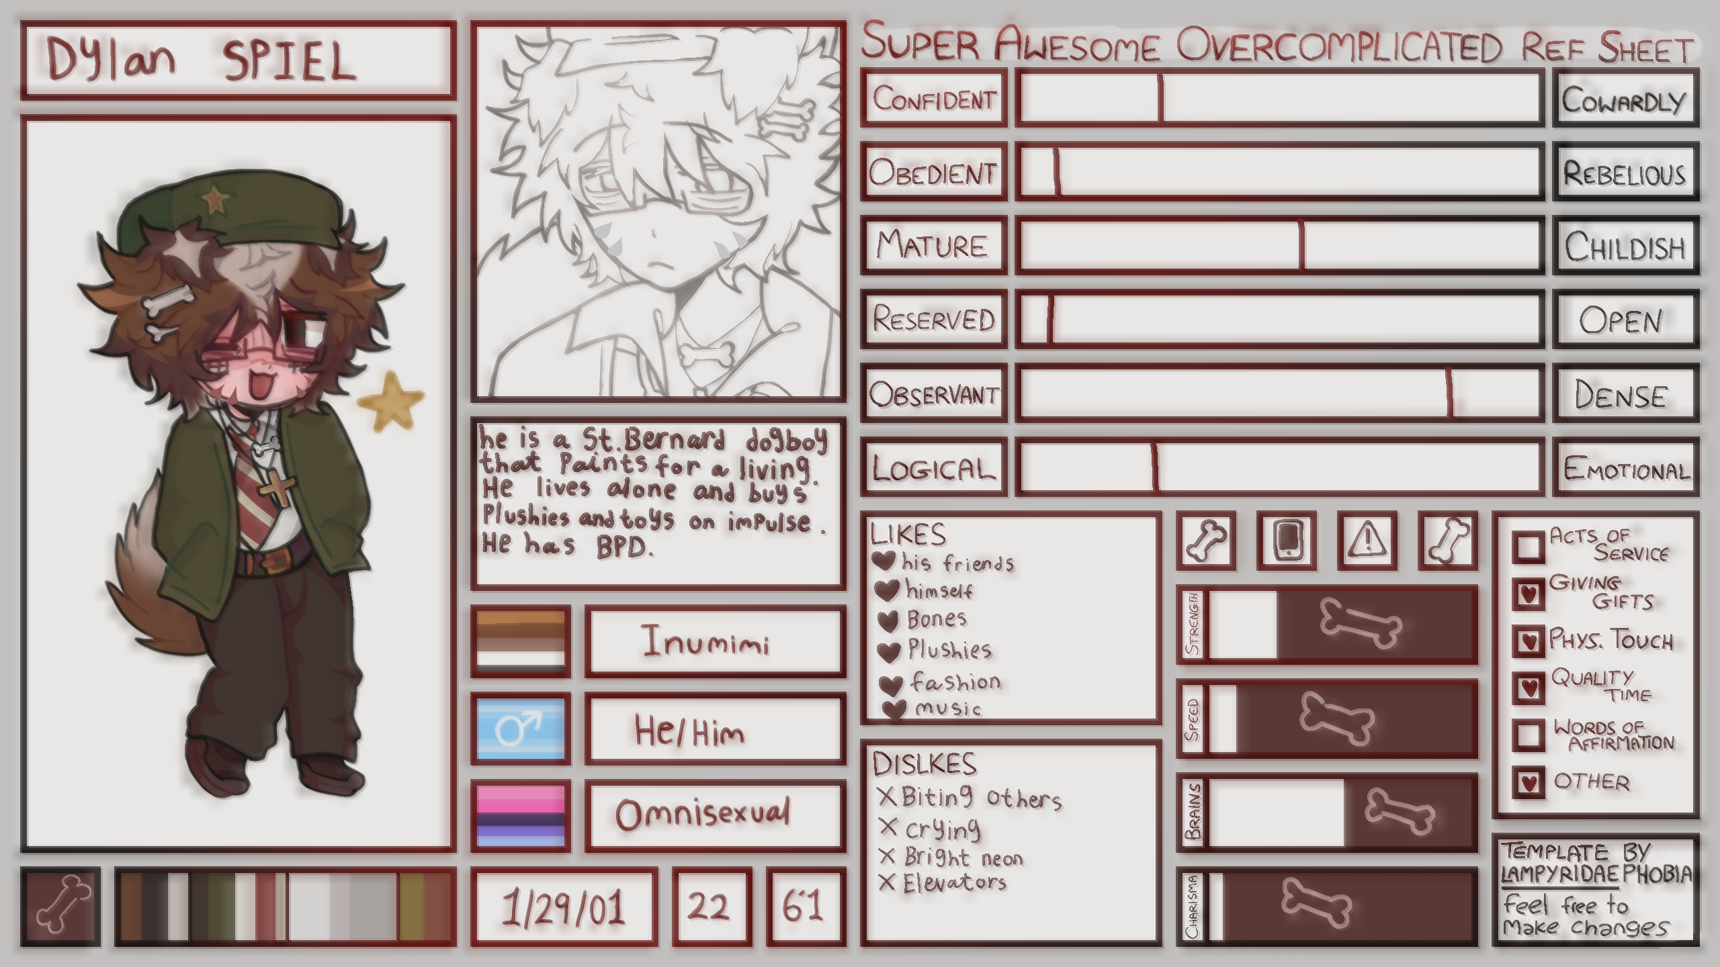This screenshot has width=1720, height=967.
Task: Click the bone icon beside the palette
Action: point(60,907)
